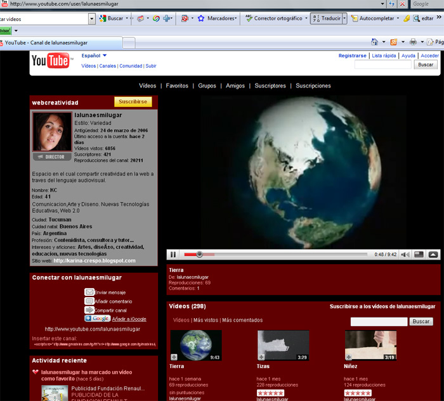Viewport: 444px width, 401px height.
Task: Add Tierra thumbnail to quicklist plus icon
Action: coord(174,357)
